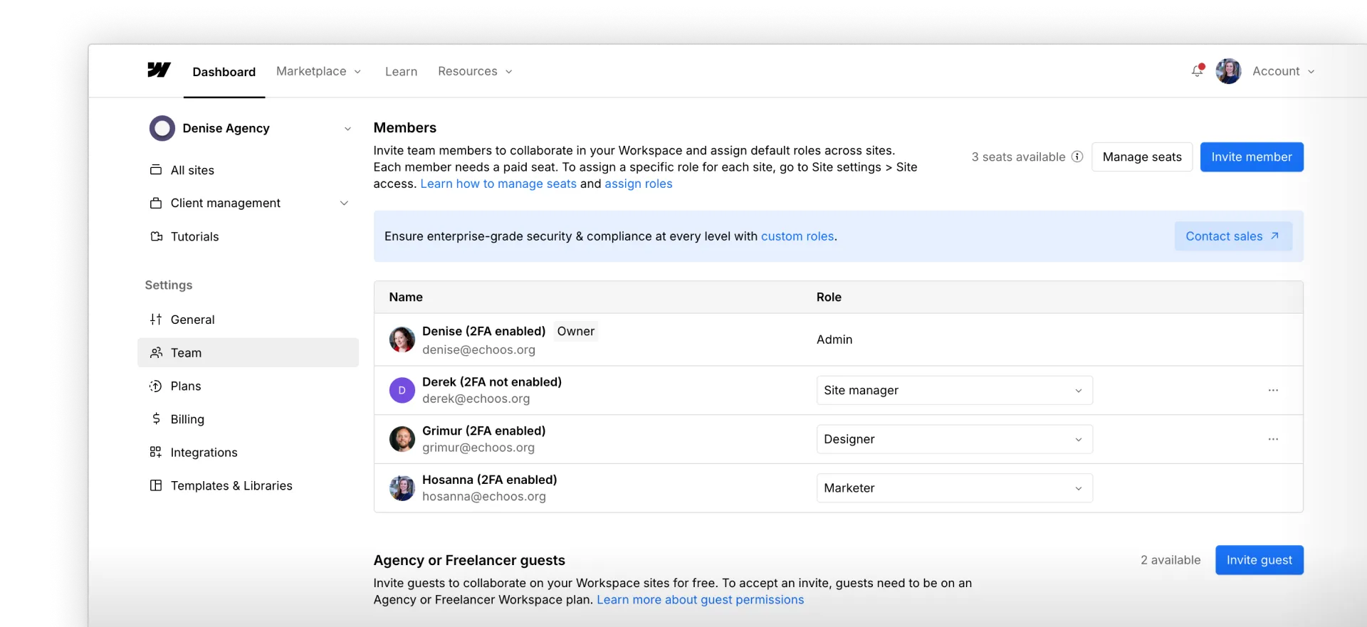Click the Owner badge next to Denise
The width and height of the screenshot is (1367, 627).
coord(576,331)
